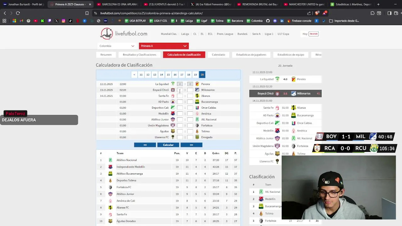Image resolution: width=402 pixels, height=226 pixels.
Task: Select matchday 15 in the calculator
Action: 168,75
